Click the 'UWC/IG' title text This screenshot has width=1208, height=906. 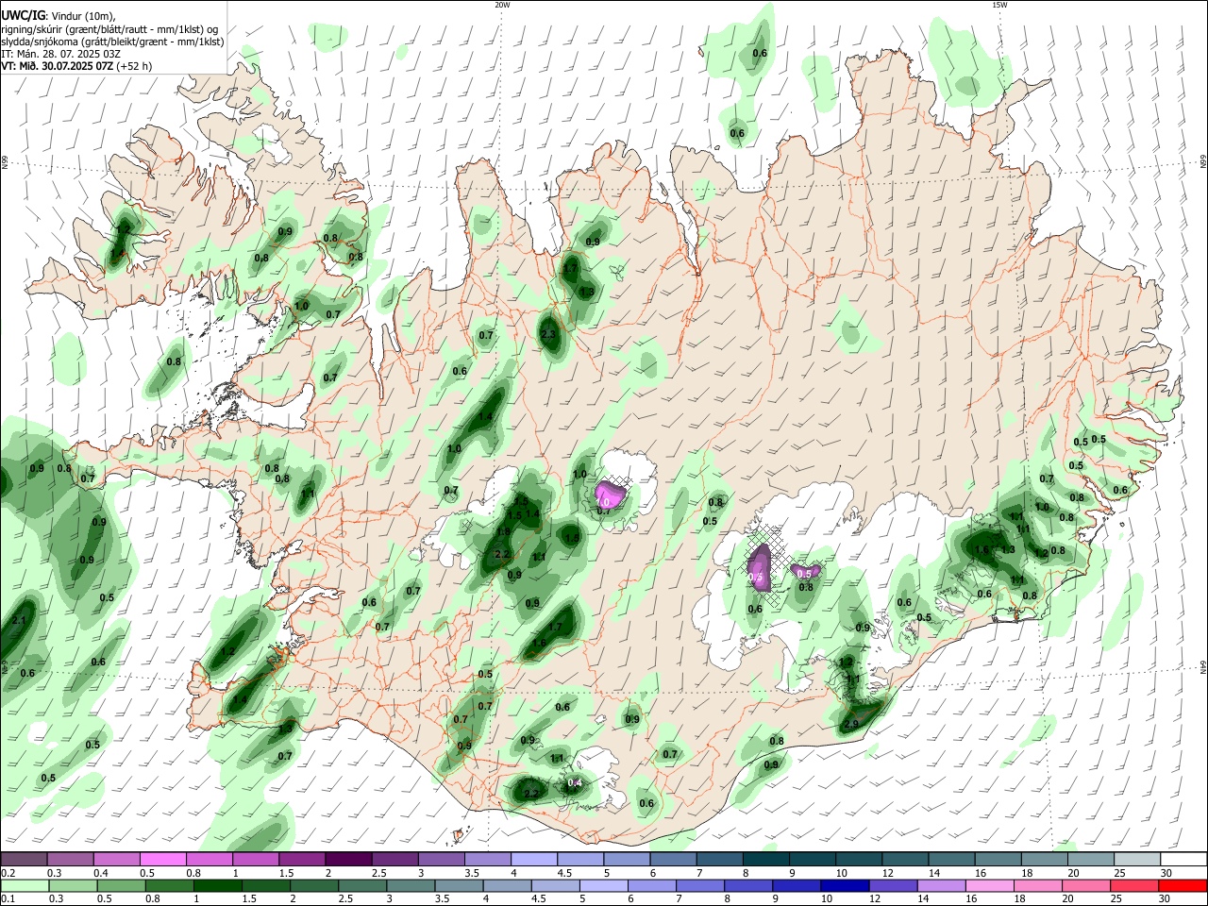(24, 14)
